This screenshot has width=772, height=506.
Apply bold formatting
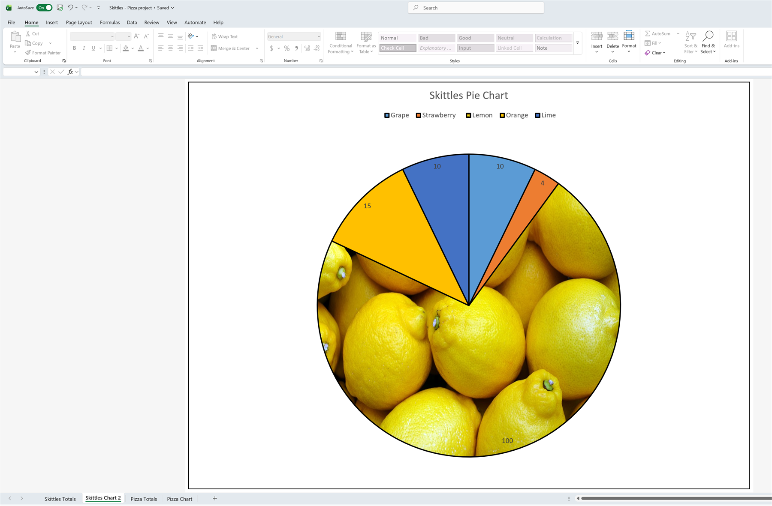(74, 48)
